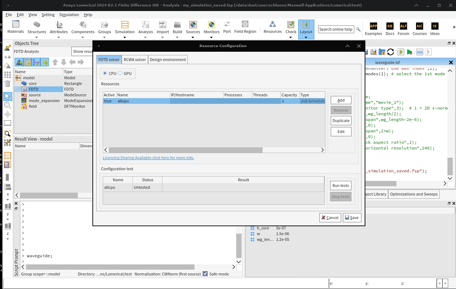
Task: Open the Licensing Sharing info link
Action: (x=148, y=158)
